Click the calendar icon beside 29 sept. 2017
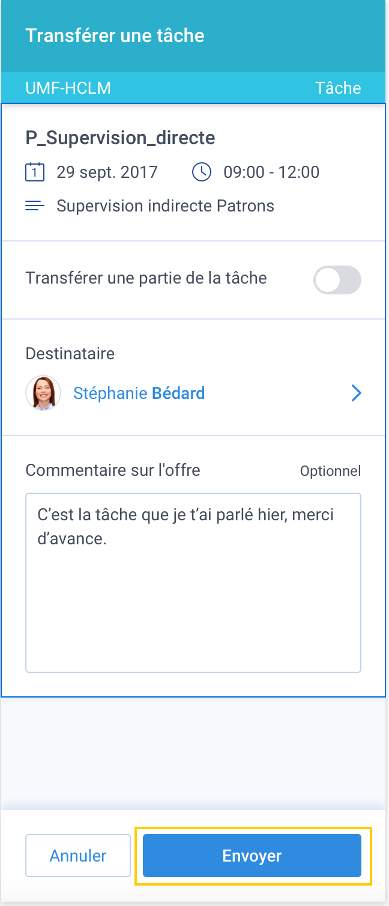389x906 pixels. point(35,172)
